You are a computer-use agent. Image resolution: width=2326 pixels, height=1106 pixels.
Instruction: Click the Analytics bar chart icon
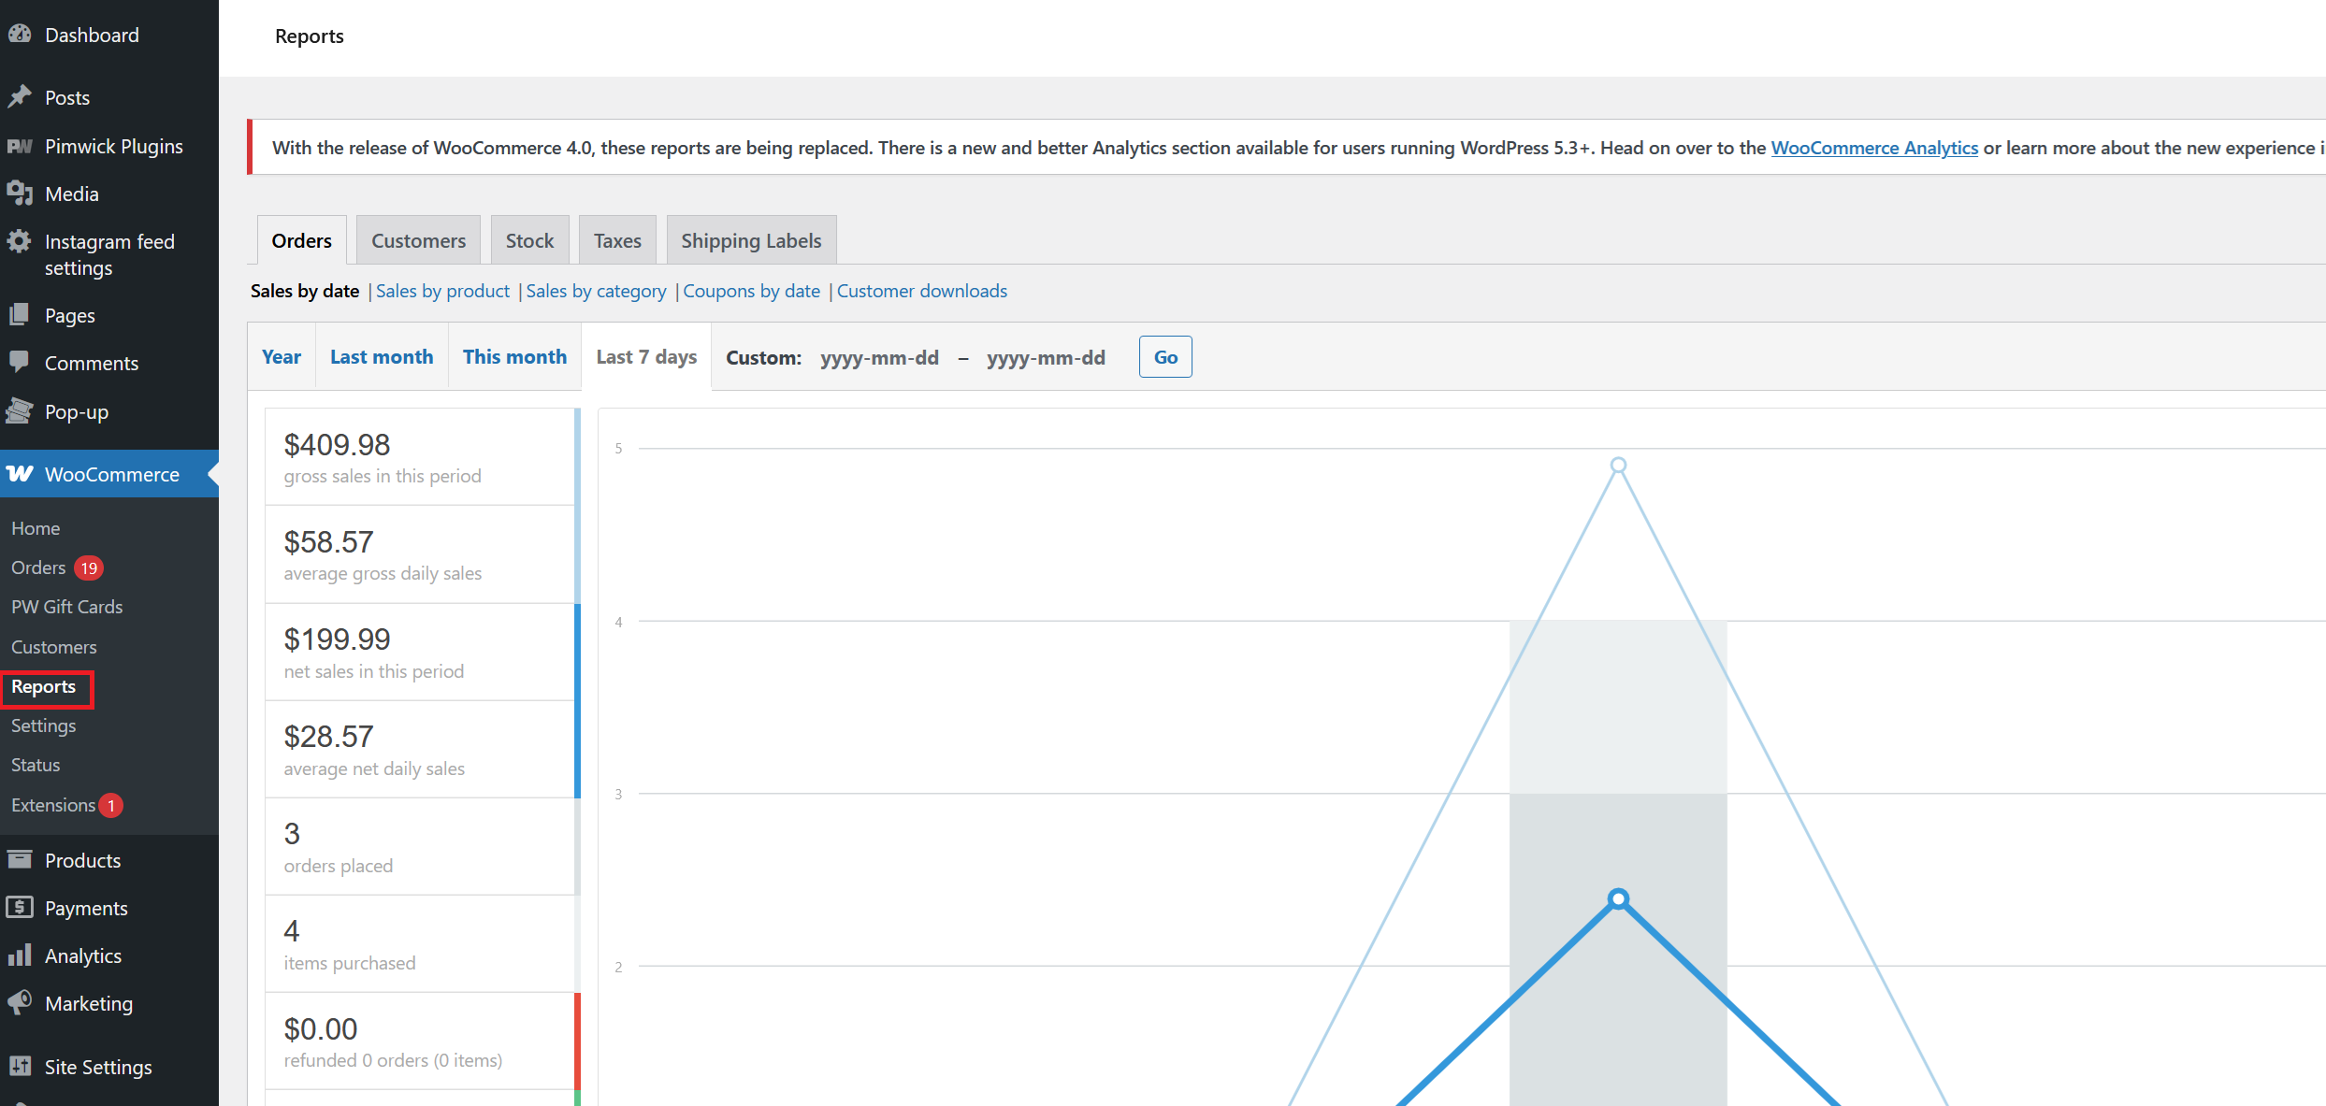coord(20,955)
